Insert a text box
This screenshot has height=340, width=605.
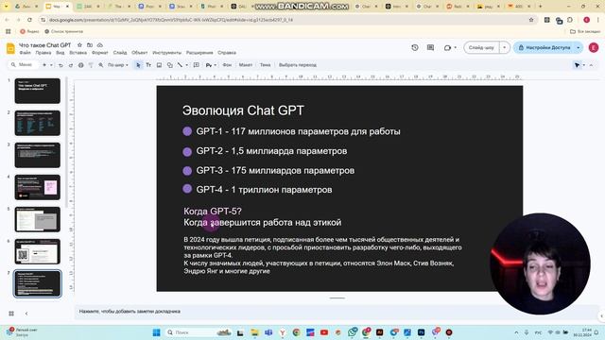[148, 65]
